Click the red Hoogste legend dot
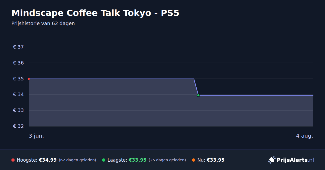Image resolution: width=325 pixels, height=170 pixels. tap(13, 160)
